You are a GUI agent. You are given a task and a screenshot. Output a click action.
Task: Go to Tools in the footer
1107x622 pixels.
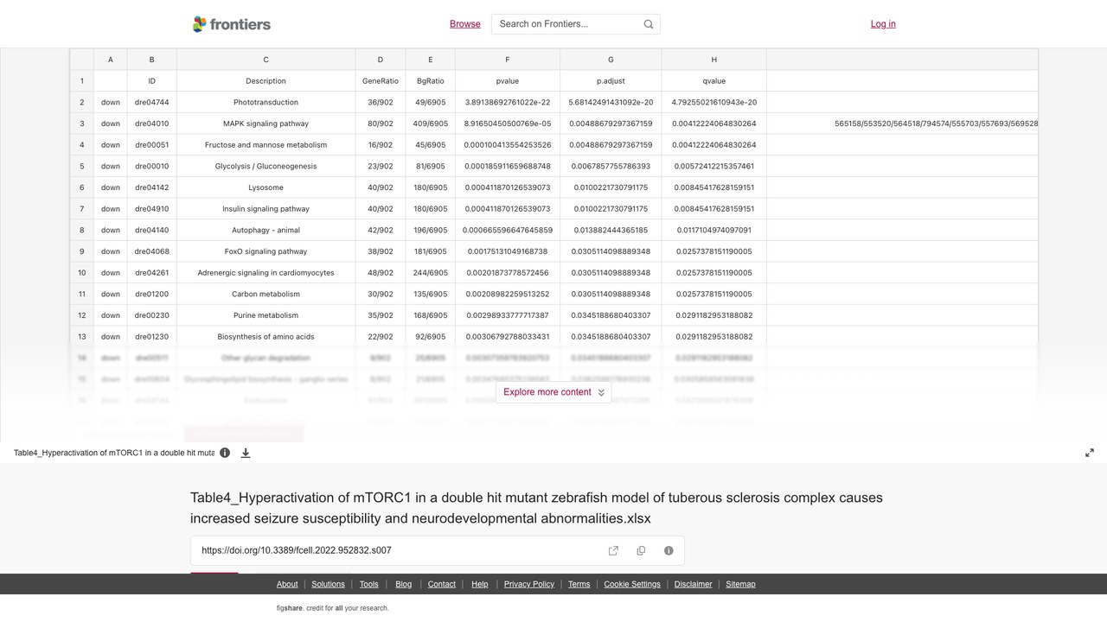pyautogui.click(x=368, y=584)
